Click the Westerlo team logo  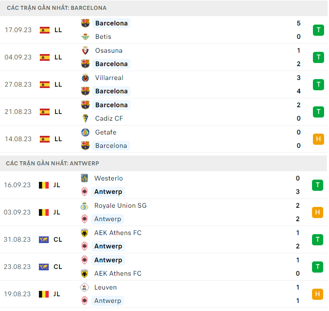click(x=84, y=178)
